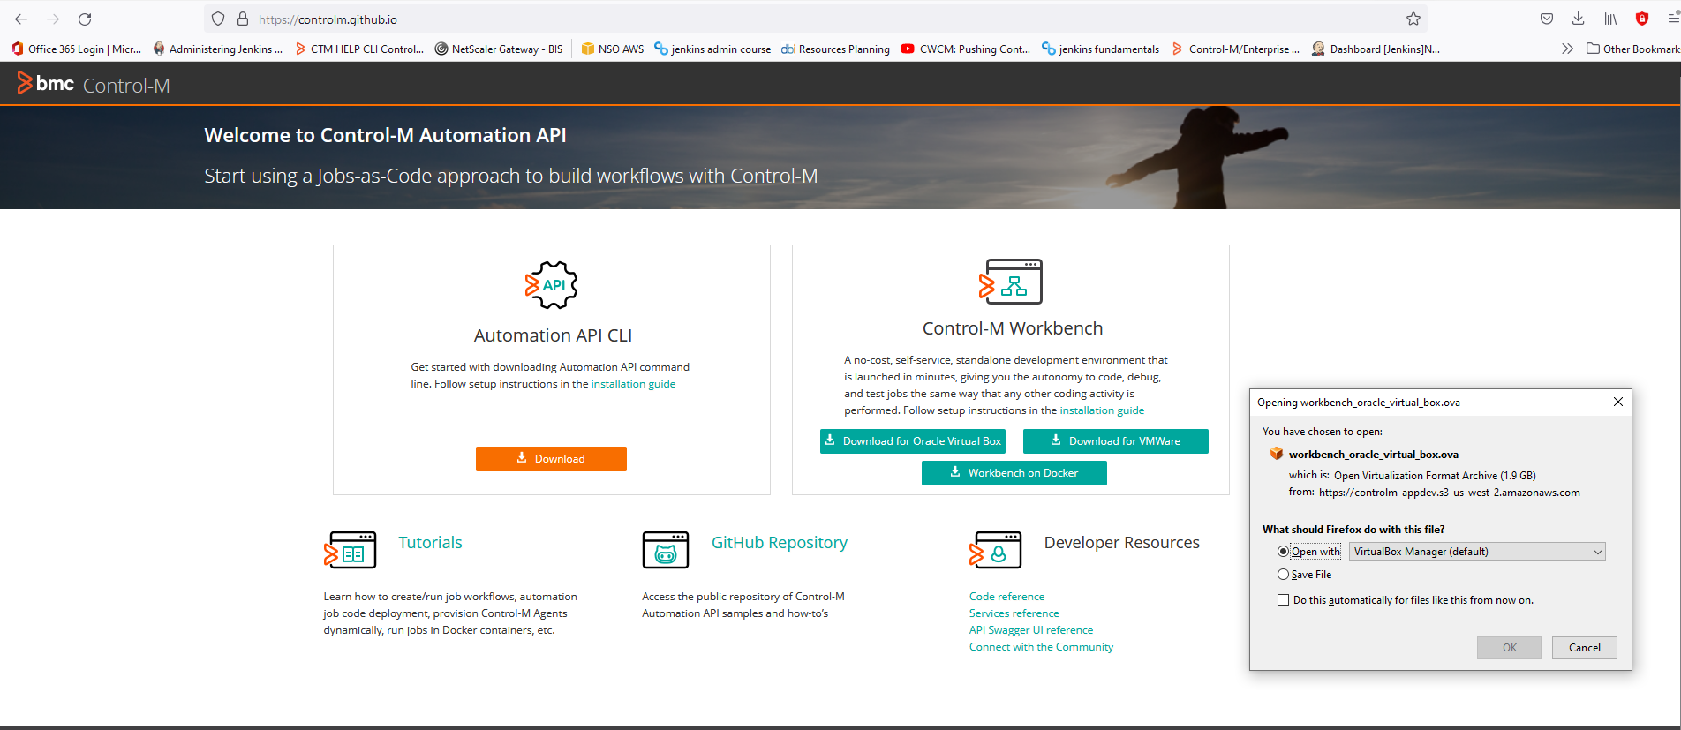Show downloads with the toolbar download arrow
The width and height of the screenshot is (1681, 730).
tap(1579, 19)
